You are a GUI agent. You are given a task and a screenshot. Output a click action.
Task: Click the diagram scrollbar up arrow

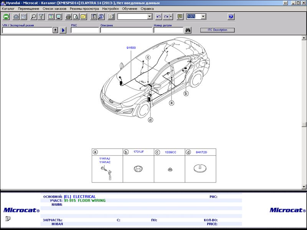(304, 38)
